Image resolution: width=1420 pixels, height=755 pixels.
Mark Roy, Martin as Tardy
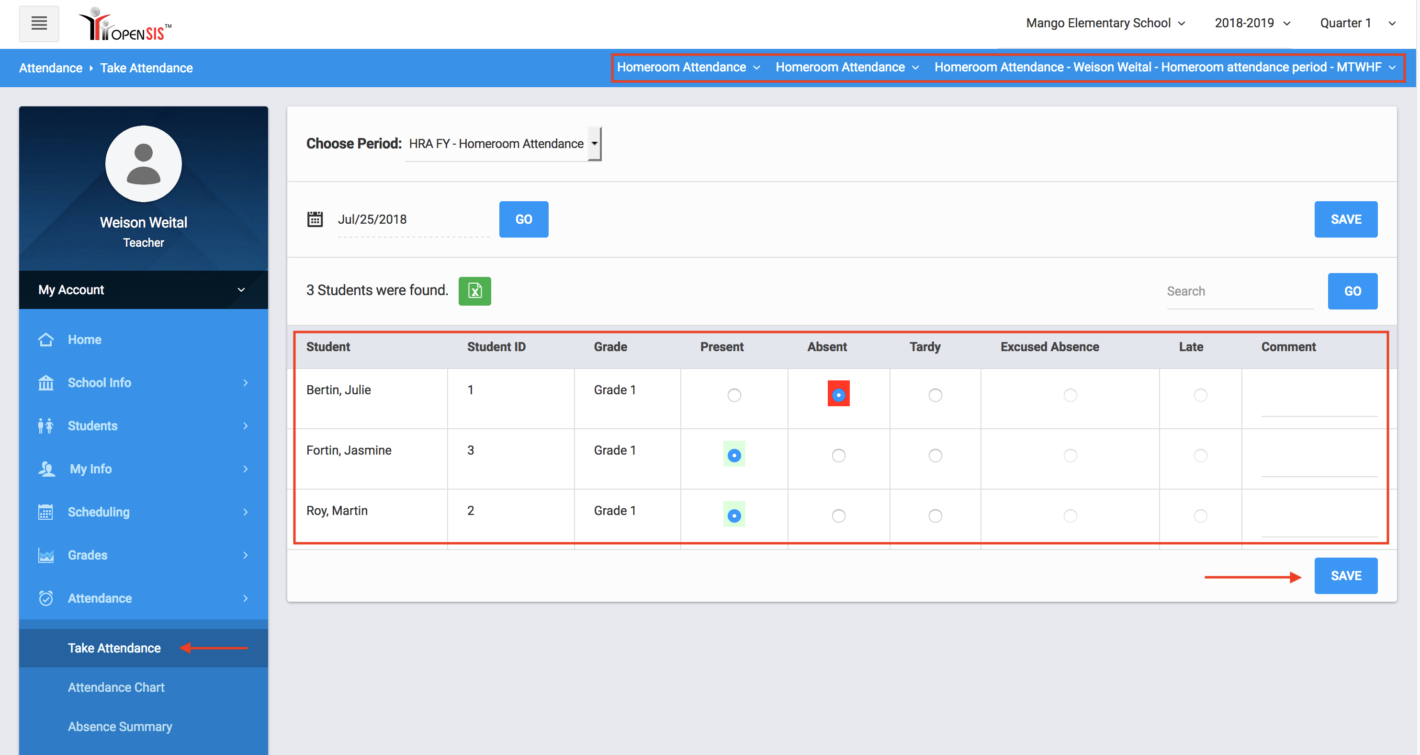pyautogui.click(x=935, y=515)
